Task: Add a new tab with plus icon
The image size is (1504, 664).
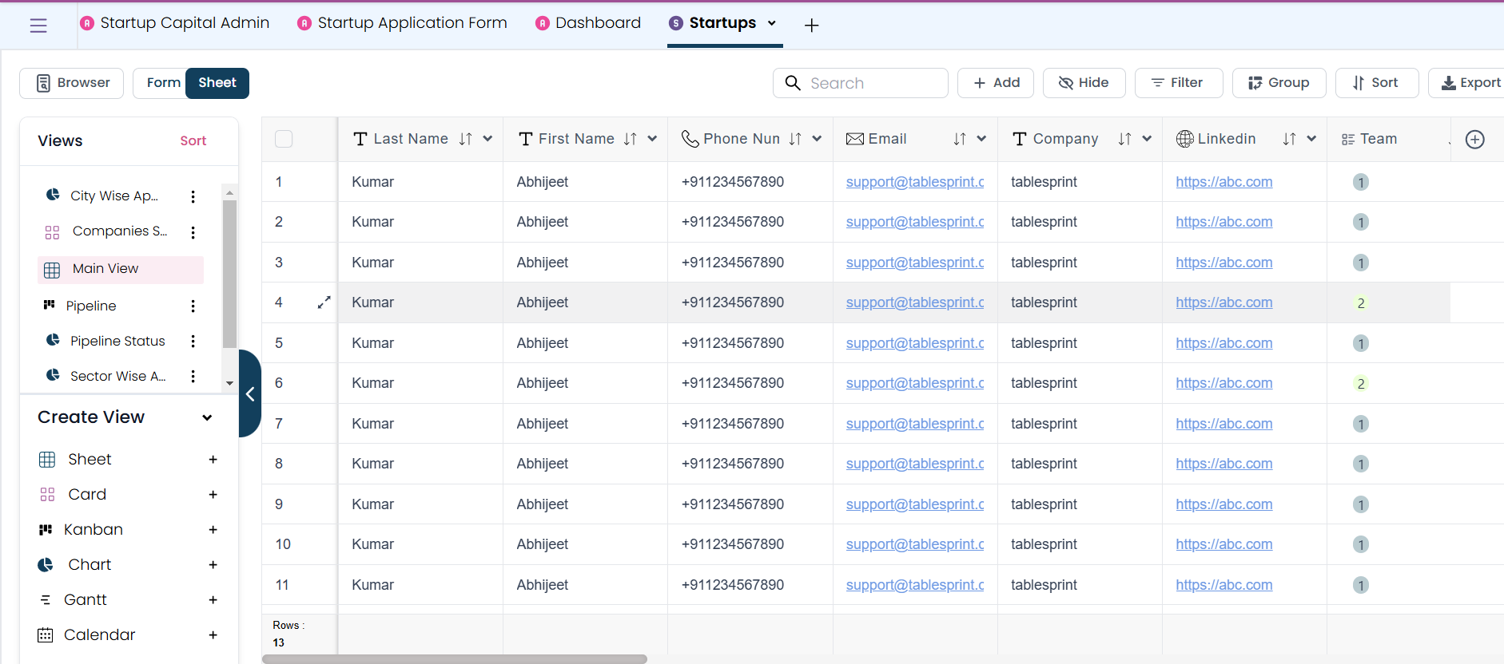Action: 811,26
